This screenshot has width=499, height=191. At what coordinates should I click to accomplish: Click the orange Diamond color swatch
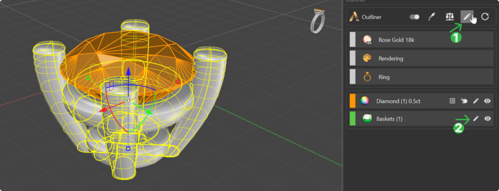(352, 101)
